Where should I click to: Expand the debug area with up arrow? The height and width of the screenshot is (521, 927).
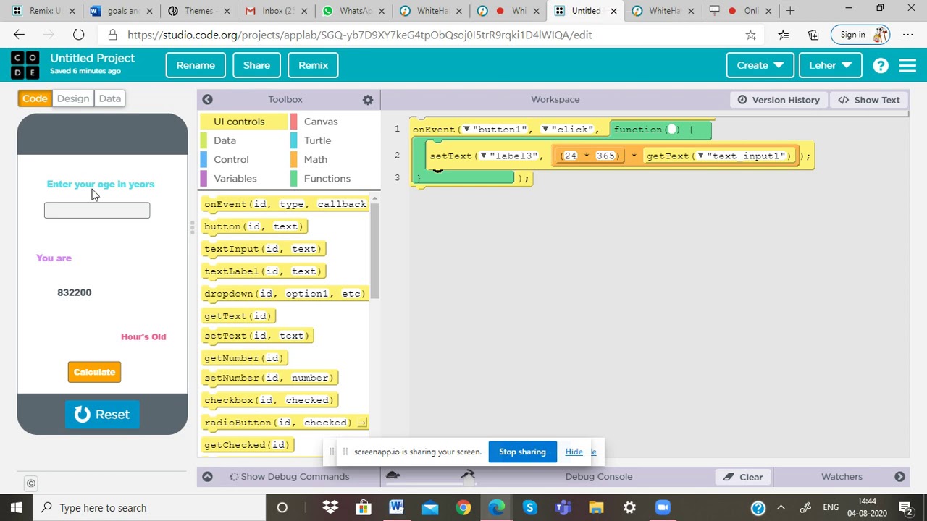(207, 476)
